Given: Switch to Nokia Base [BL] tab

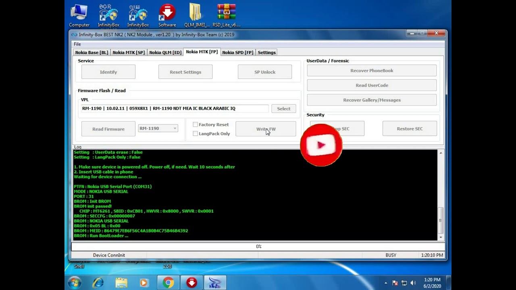Looking at the screenshot, I should click(x=92, y=52).
